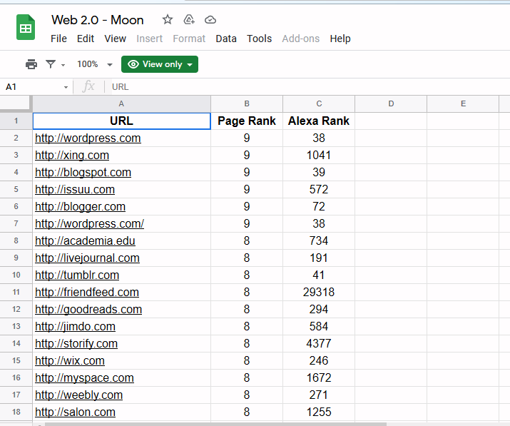Open the http://wix.com link
The image size is (510, 426).
tap(70, 361)
